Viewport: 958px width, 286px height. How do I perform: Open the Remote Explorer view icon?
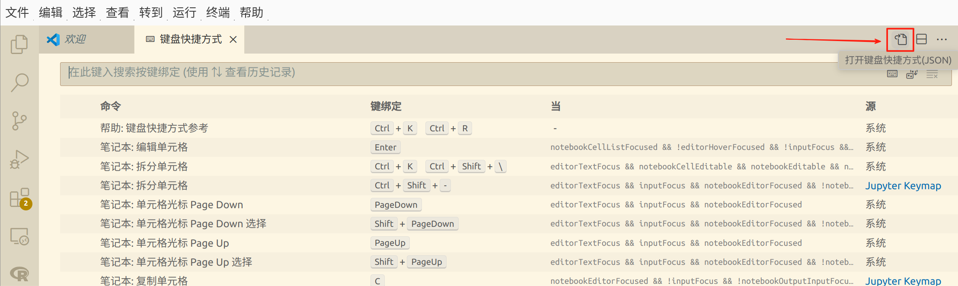19,237
